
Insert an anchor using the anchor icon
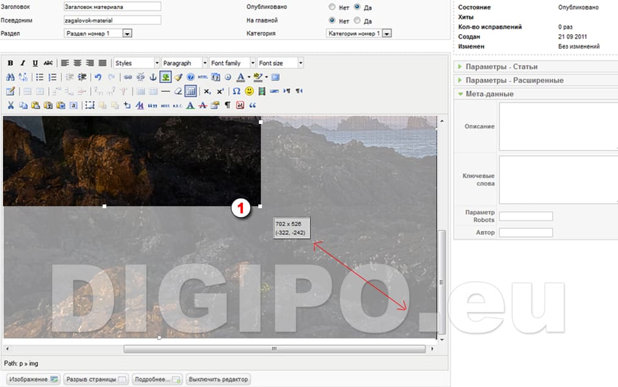point(153,77)
